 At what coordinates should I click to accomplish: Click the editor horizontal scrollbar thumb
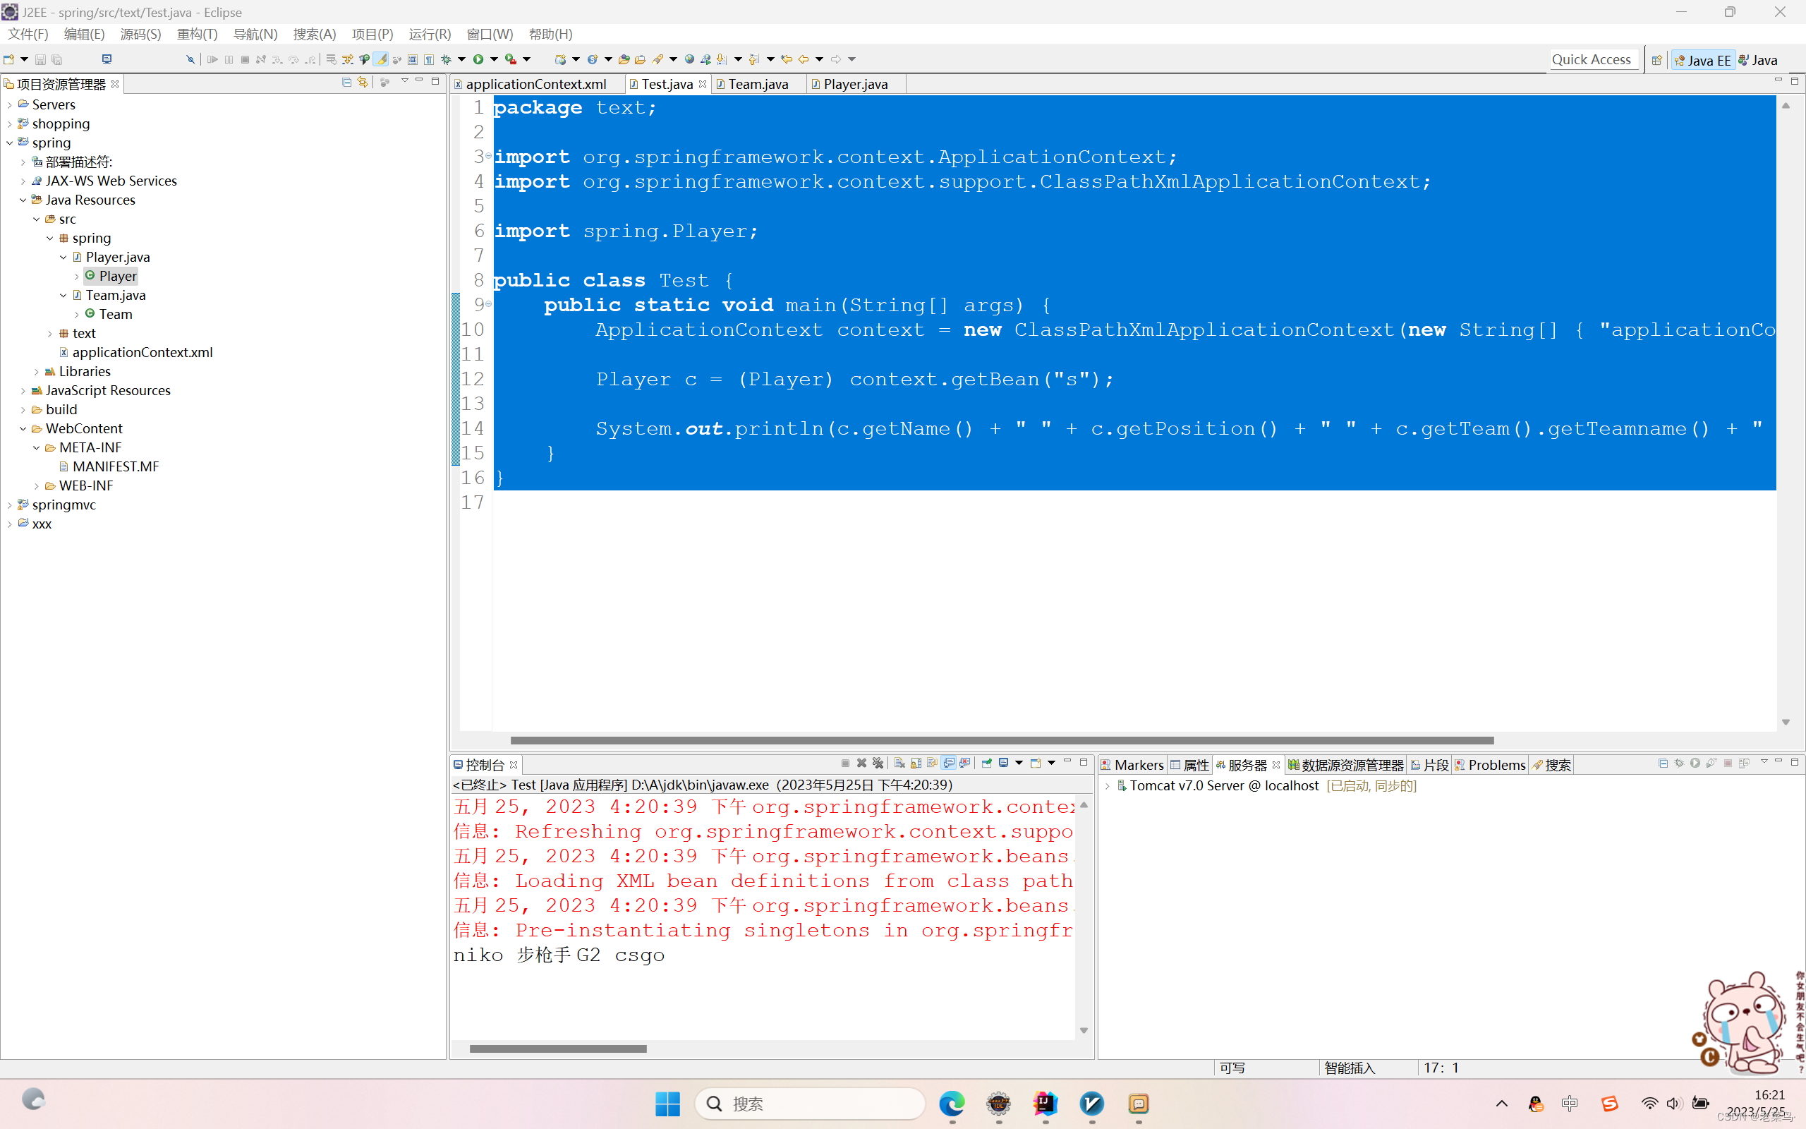coord(1002,740)
